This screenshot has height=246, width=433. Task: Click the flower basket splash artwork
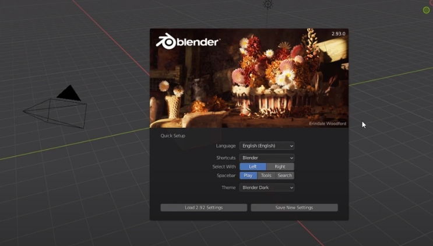coord(249,78)
